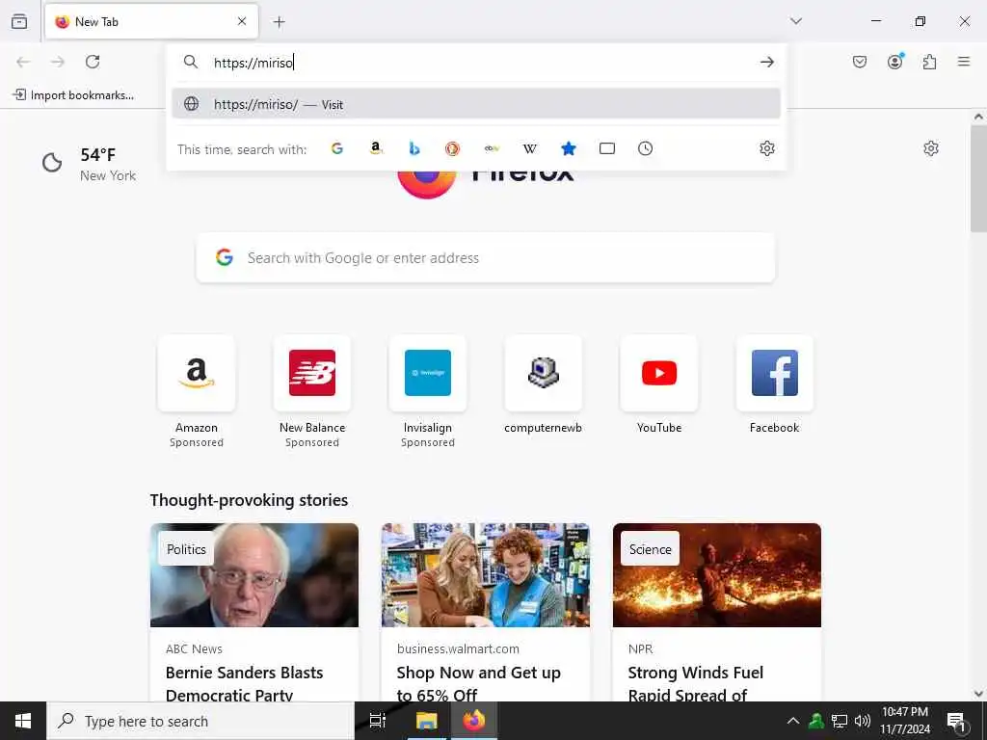Click the vertical page scrollbar thumb
The height and width of the screenshot is (740, 987).
978,178
